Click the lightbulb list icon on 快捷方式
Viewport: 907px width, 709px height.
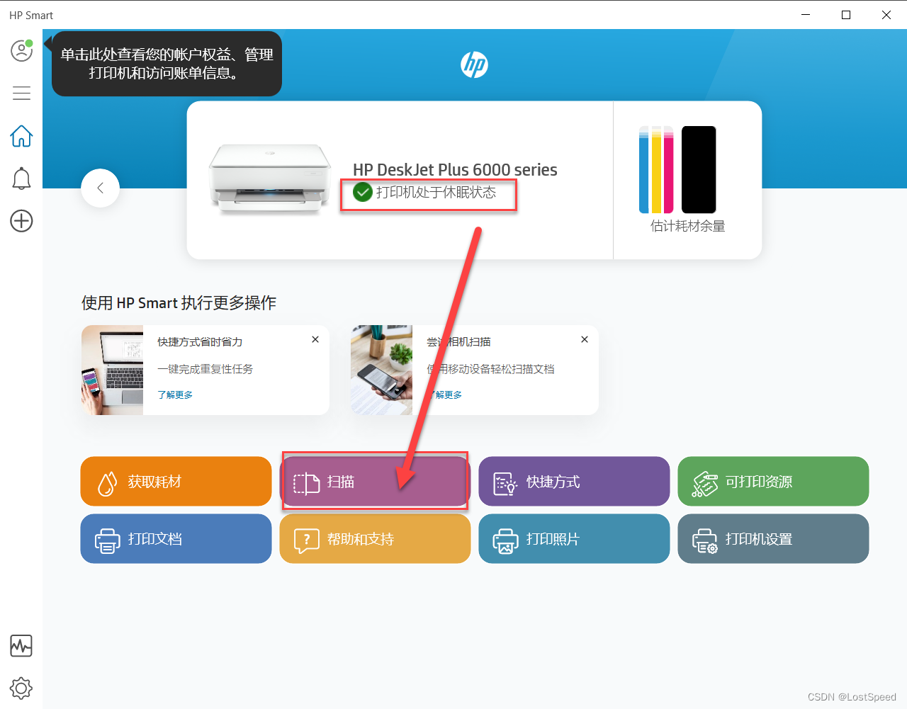pyautogui.click(x=505, y=483)
